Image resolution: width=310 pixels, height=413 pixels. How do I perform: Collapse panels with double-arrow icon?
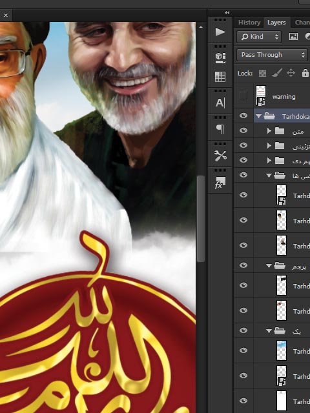(227, 12)
